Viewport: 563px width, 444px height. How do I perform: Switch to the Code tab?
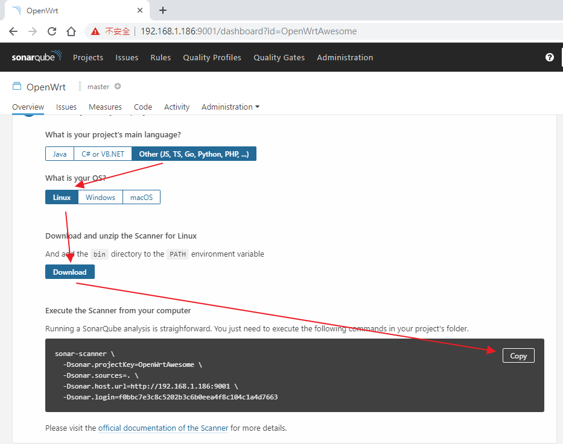tap(143, 107)
